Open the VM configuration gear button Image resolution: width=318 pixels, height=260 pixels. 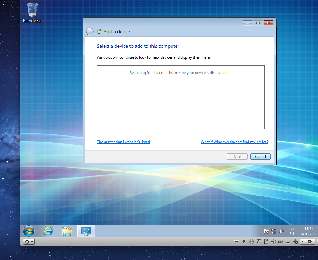[x=310, y=241]
